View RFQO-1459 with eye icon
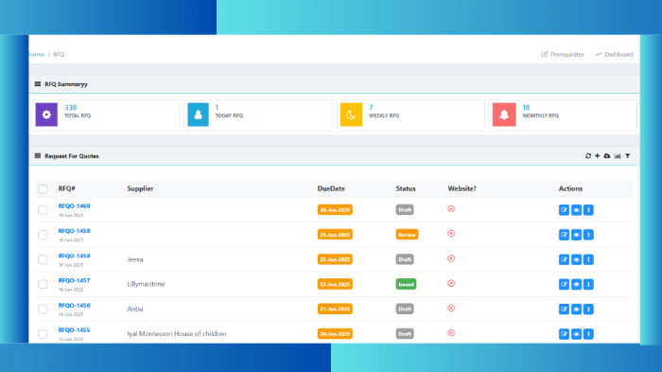Image resolution: width=662 pixels, height=372 pixels. (x=576, y=235)
